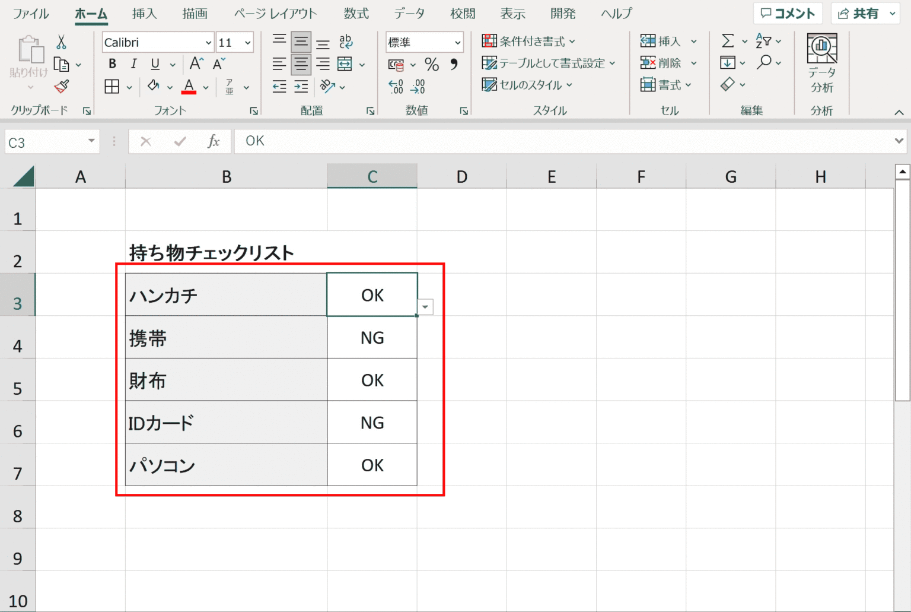Screen dimensions: 911x612
Task: Click inside the formula bar
Action: 415,141
